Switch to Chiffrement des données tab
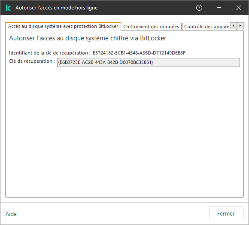 151,27
